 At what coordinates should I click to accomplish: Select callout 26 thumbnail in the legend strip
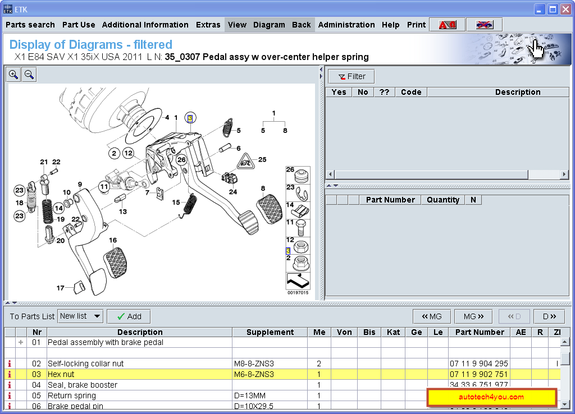[x=298, y=175]
